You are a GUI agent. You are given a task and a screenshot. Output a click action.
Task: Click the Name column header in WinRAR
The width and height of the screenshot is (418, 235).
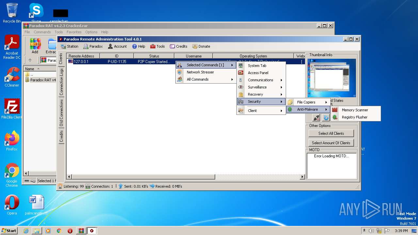40,69
